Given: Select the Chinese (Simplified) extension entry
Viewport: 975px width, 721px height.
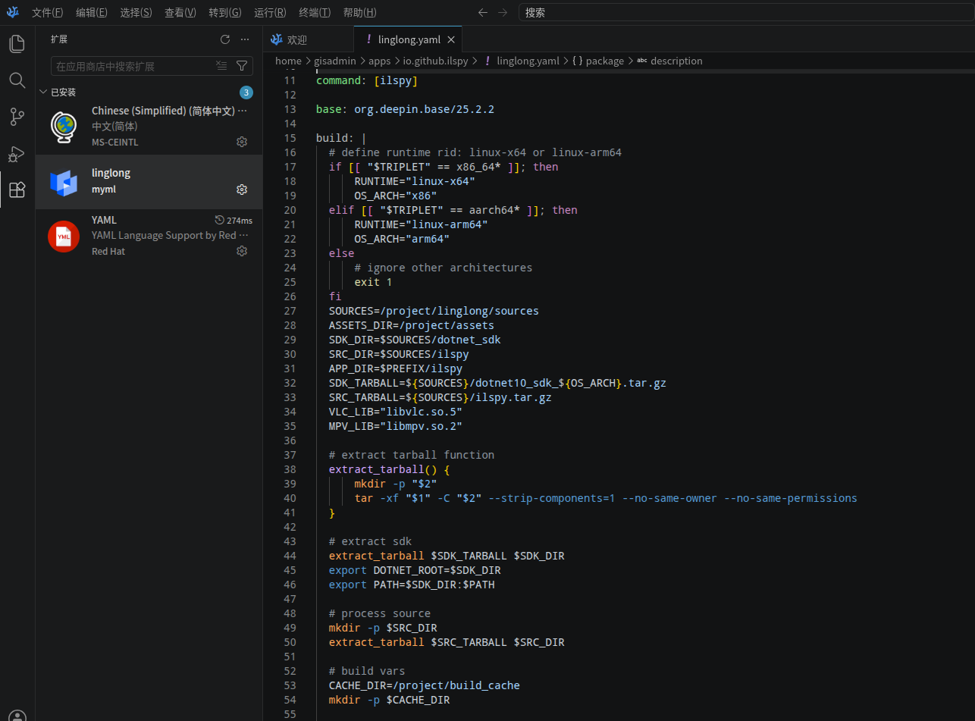Looking at the screenshot, I should point(149,126).
